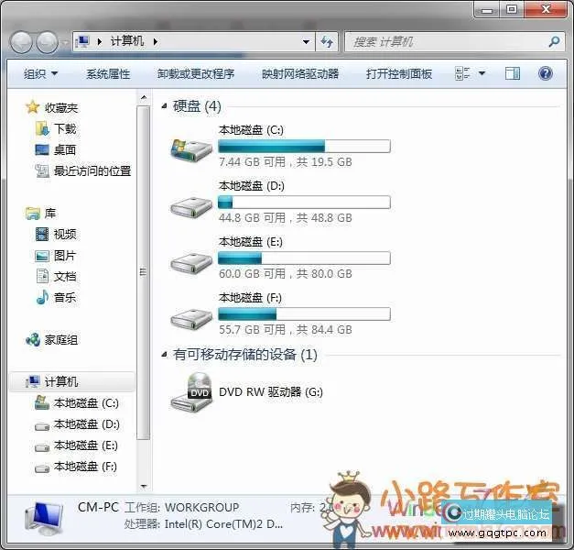Click the Back navigation arrow button

point(22,42)
